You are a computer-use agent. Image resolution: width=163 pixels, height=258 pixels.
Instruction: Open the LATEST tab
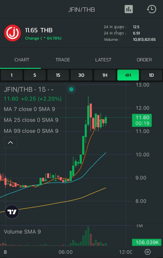(103, 60)
